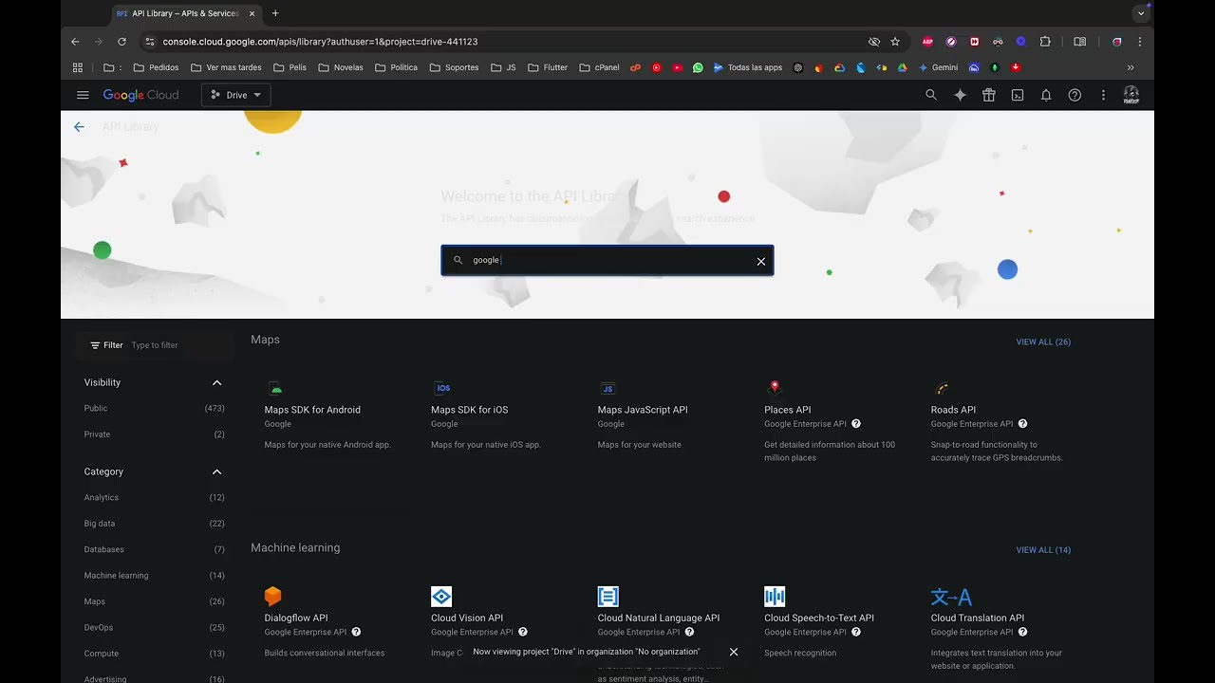Open notifications bell icon
This screenshot has width=1215, height=683.
1046,95
